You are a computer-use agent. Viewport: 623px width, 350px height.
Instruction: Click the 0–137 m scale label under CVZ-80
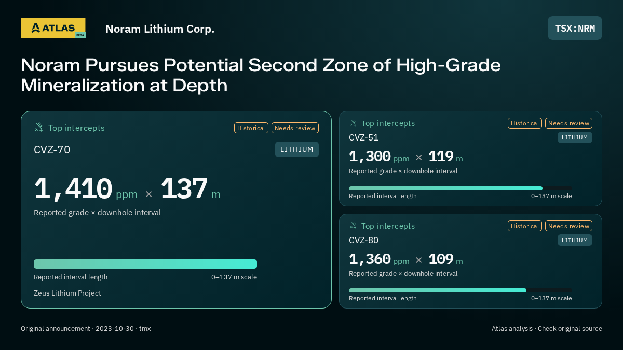(x=551, y=298)
